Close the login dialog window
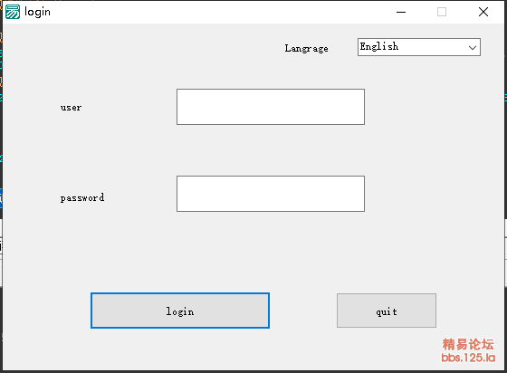507x373 pixels. 483,12
